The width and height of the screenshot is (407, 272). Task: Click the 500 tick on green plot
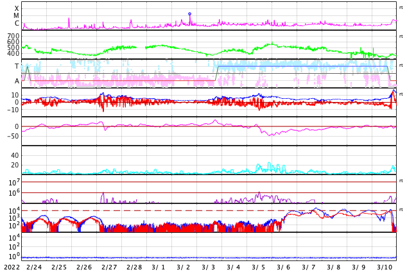pyautogui.click(x=13, y=47)
